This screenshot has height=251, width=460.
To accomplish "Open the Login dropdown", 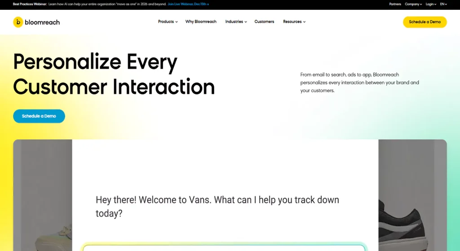I will pos(431,4).
